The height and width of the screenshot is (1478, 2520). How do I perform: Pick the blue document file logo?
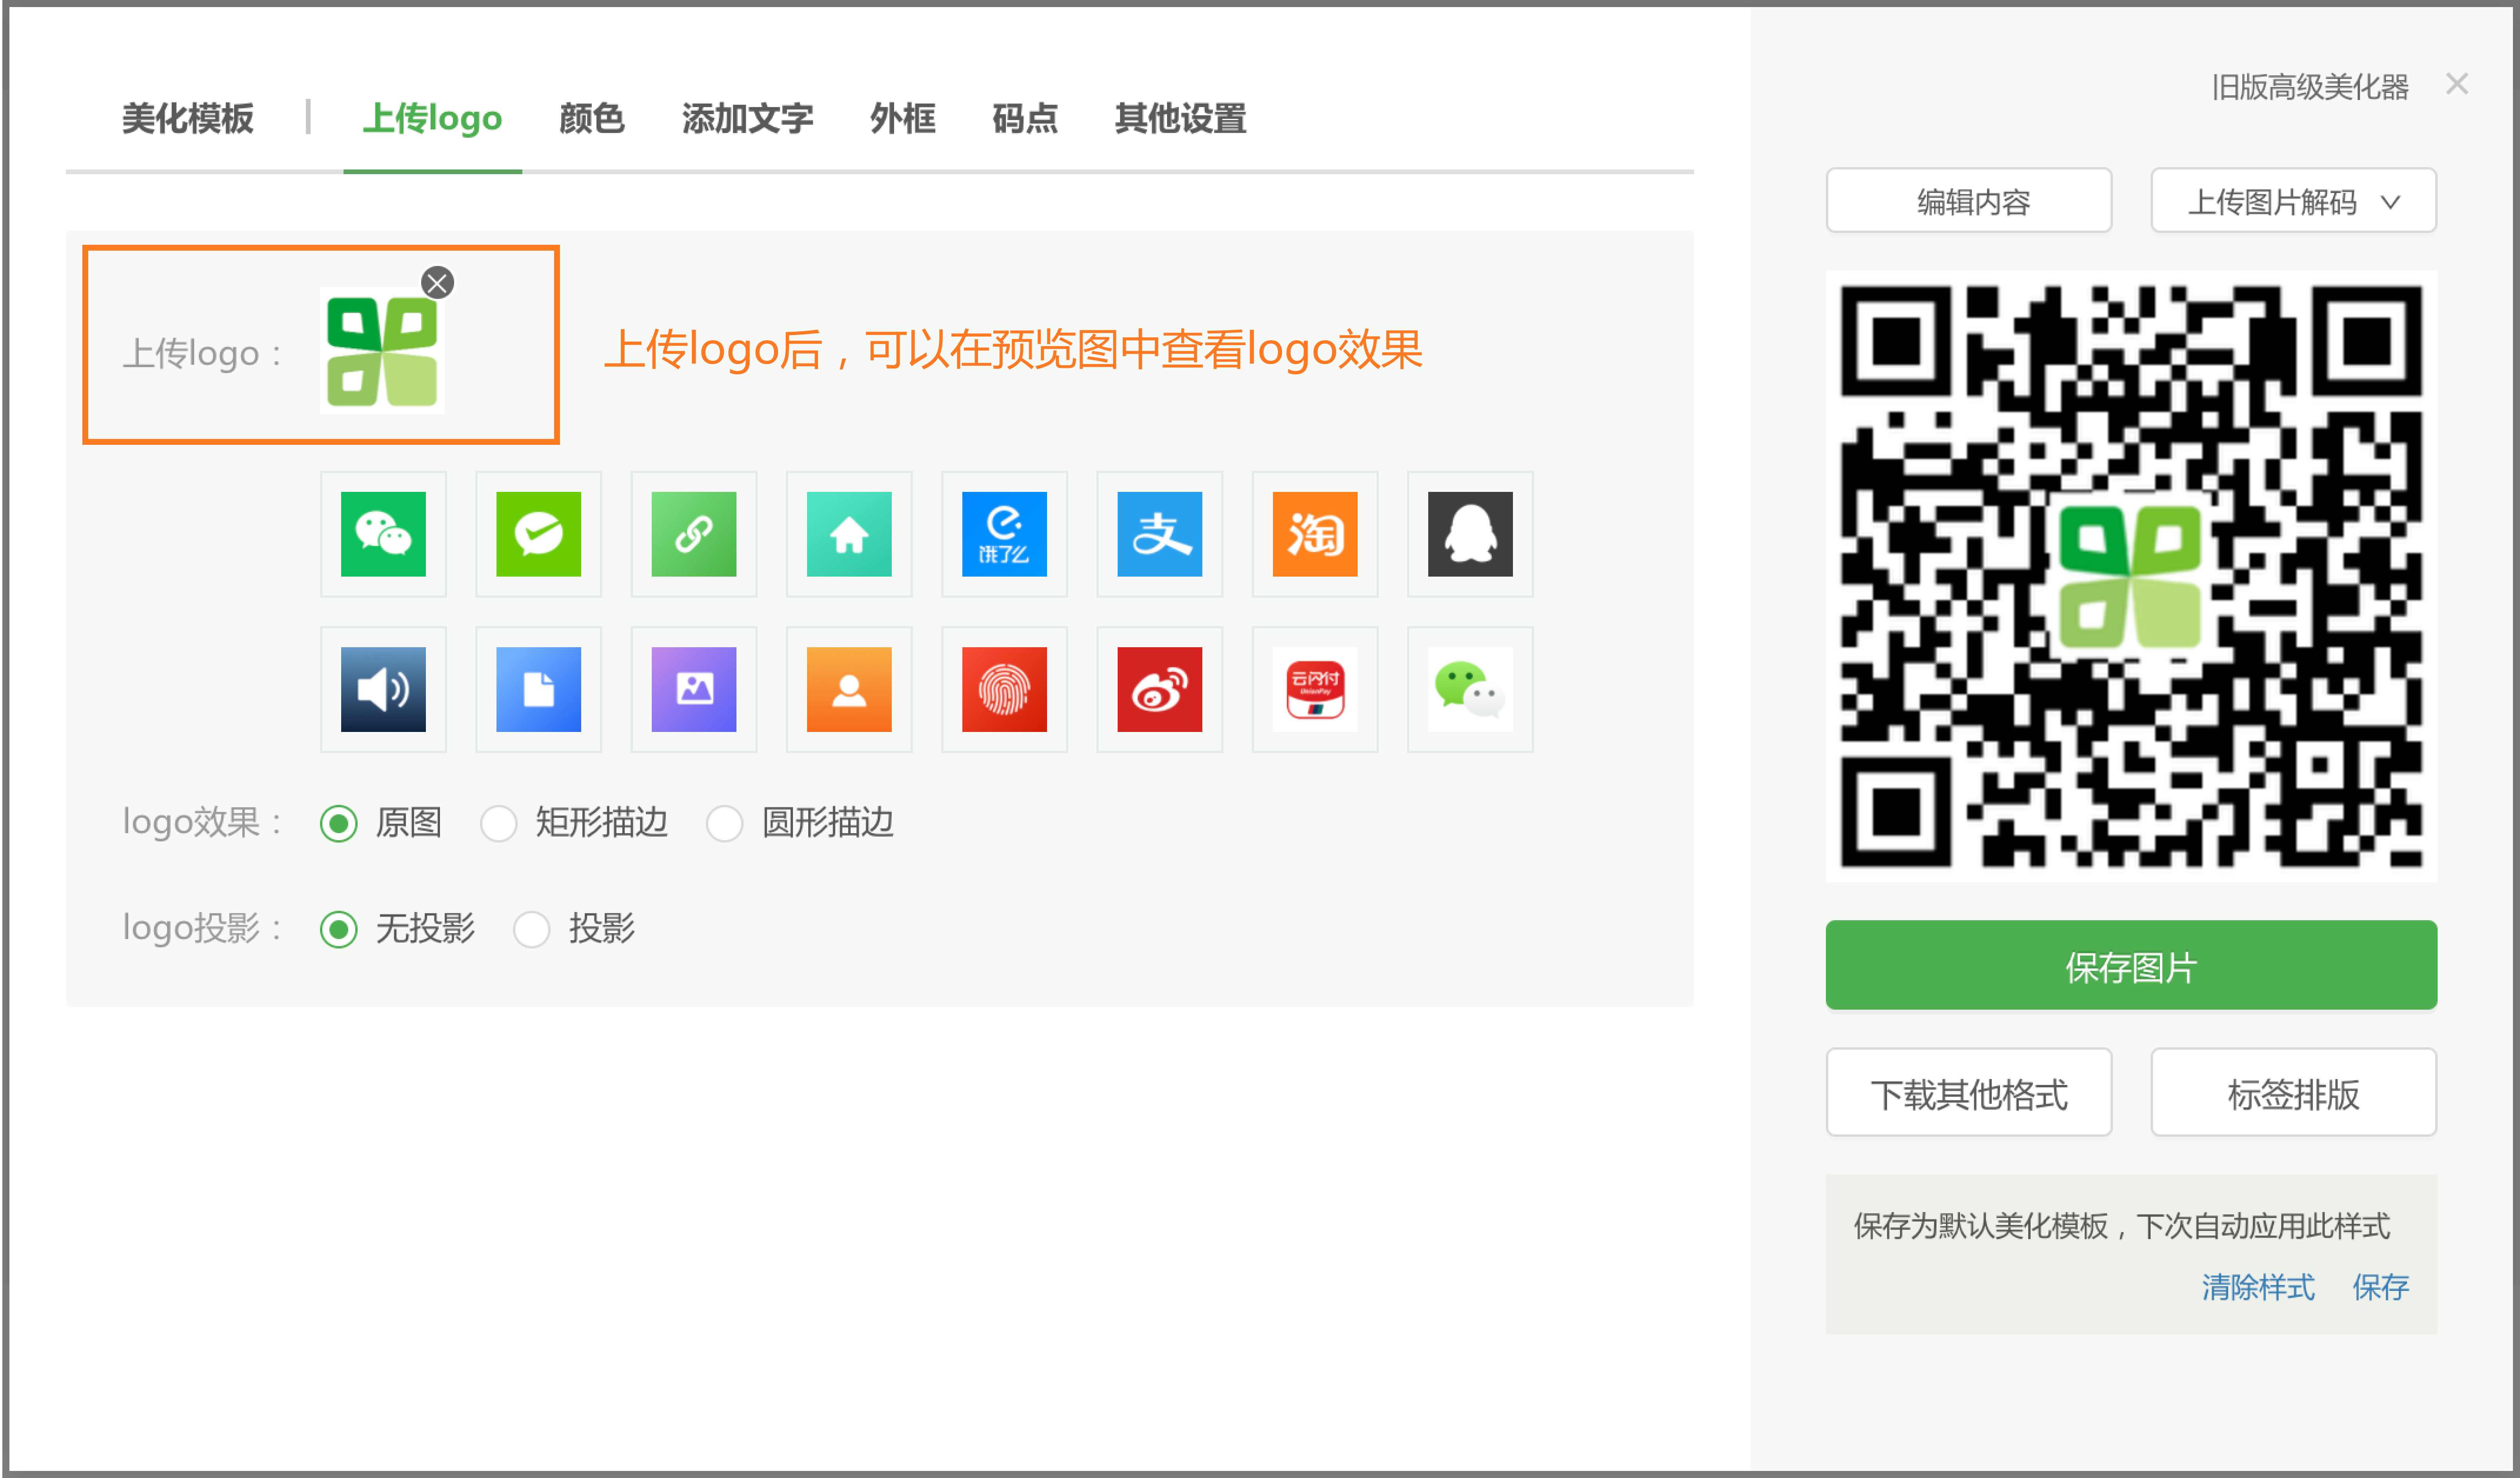click(538, 689)
